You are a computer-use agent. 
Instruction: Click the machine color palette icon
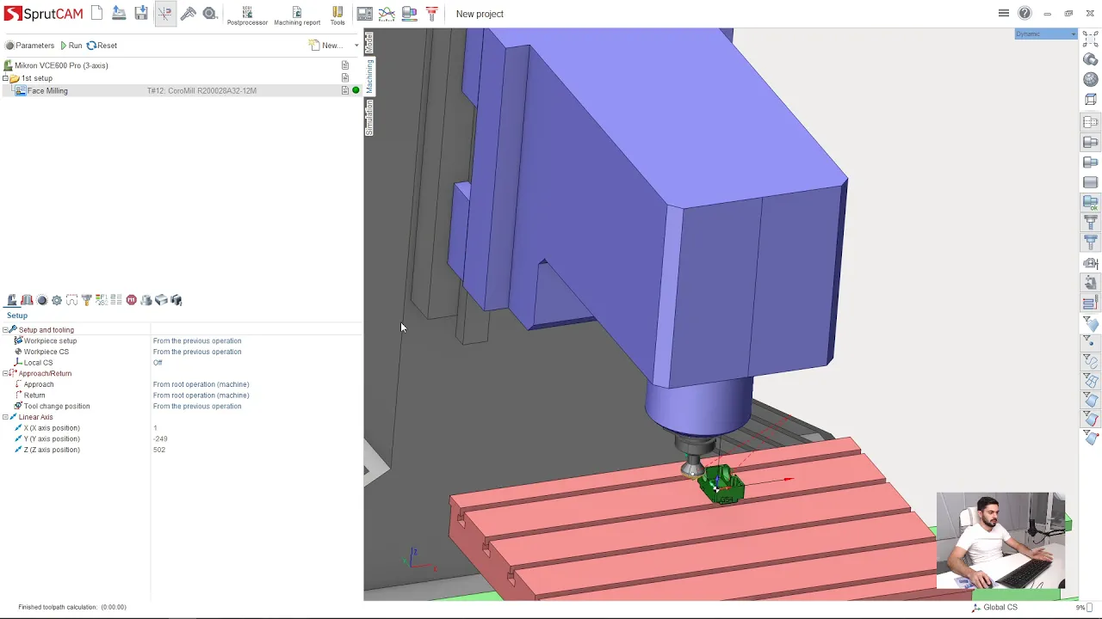pos(410,13)
